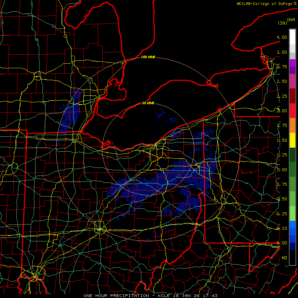The width and height of the screenshot is (298, 298).
Task: Click the [IN] units label
Action: coord(282,23)
